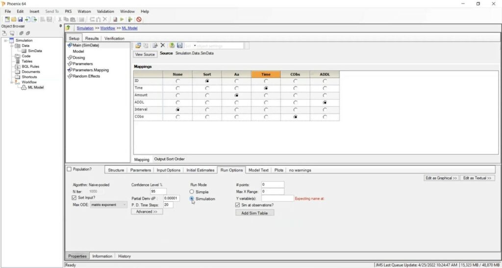This screenshot has width=502, height=268.
Task: Collapse the Workflow tree node
Action: tap(11, 82)
